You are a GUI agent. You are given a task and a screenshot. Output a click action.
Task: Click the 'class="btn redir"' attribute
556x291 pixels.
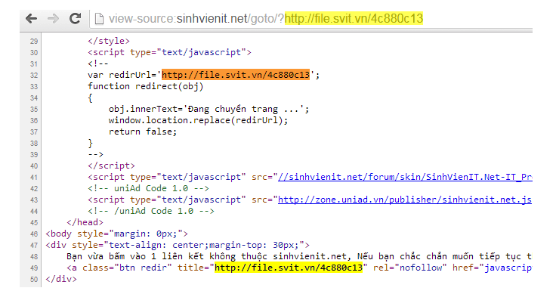[x=127, y=268]
